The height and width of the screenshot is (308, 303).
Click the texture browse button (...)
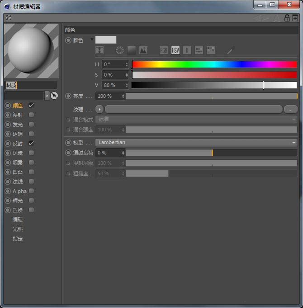pos(290,109)
